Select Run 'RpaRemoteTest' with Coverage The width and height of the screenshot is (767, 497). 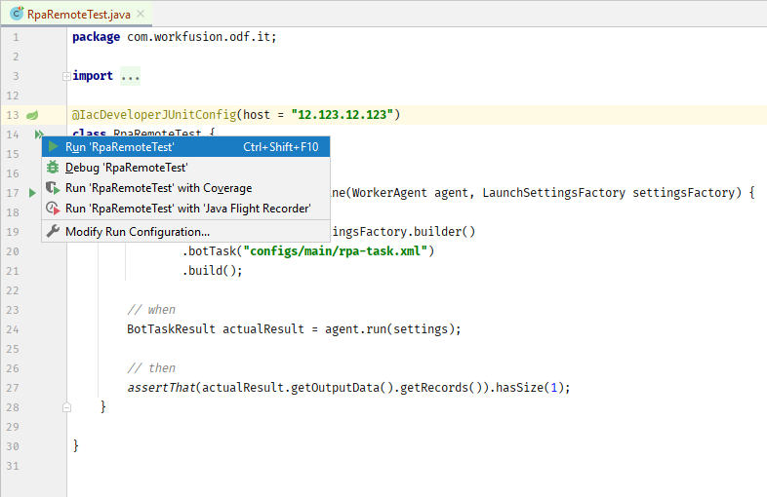click(x=185, y=188)
